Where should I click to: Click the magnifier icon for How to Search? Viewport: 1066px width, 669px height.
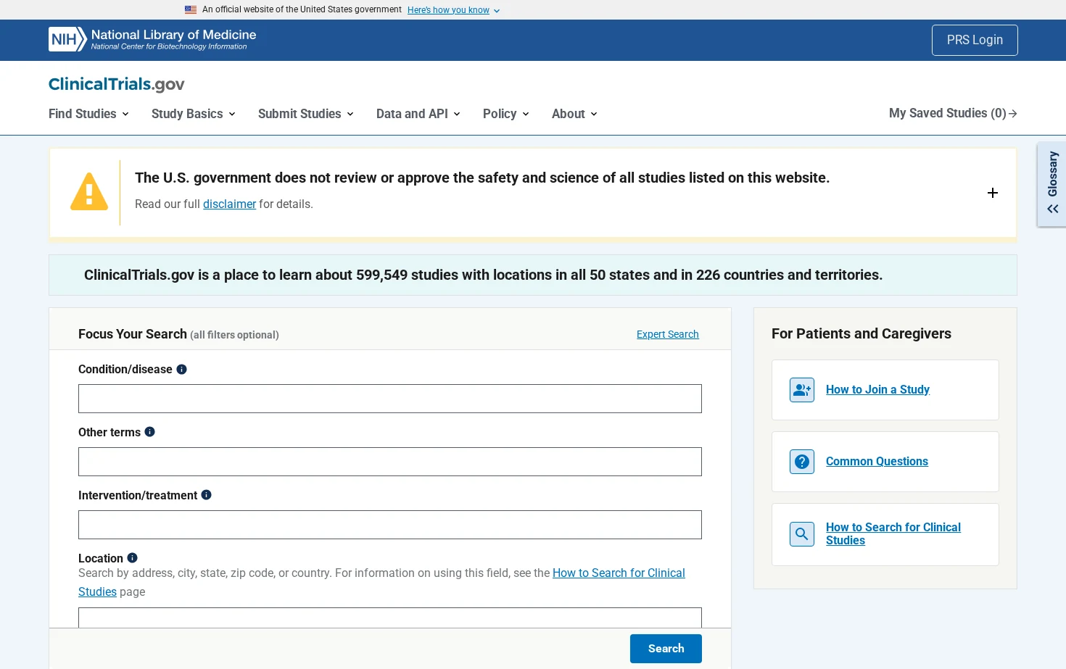click(802, 534)
